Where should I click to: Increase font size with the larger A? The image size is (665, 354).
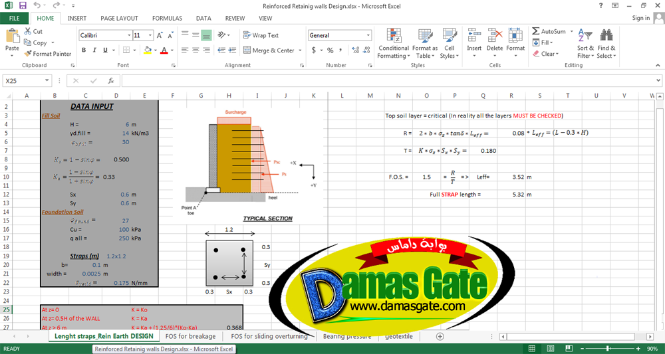coord(160,36)
